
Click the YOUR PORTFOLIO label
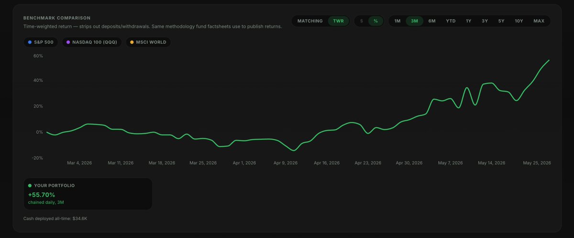55,186
